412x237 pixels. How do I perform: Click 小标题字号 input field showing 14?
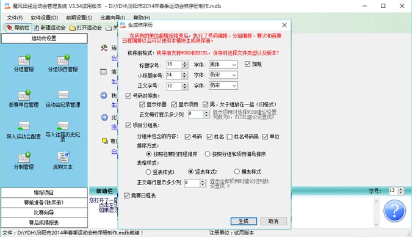(174, 75)
